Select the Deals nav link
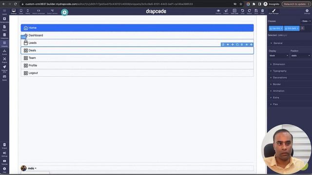The height and width of the screenshot is (175, 312). click(137, 51)
